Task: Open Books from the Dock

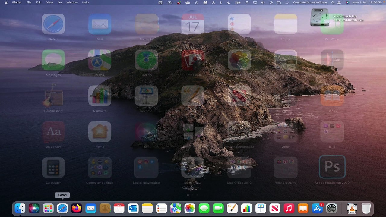Action: pos(303,208)
